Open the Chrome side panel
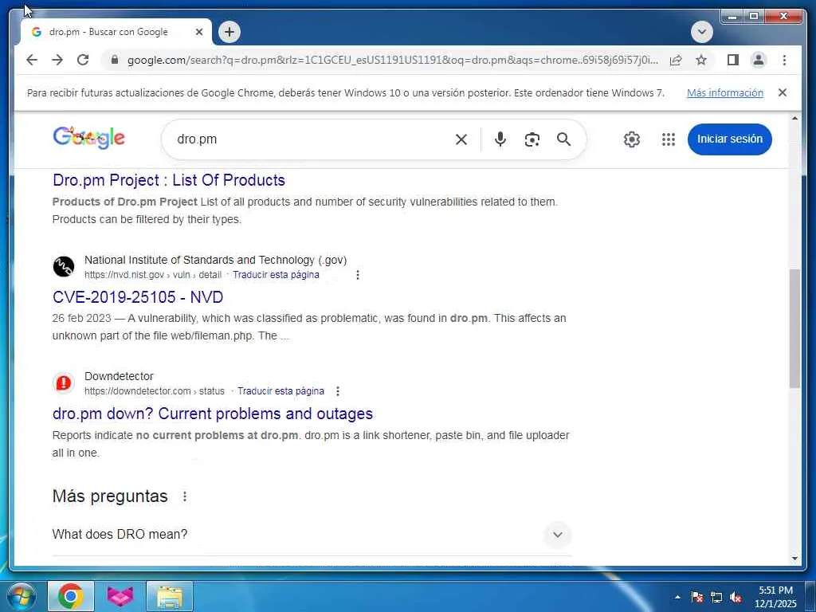 coord(733,60)
